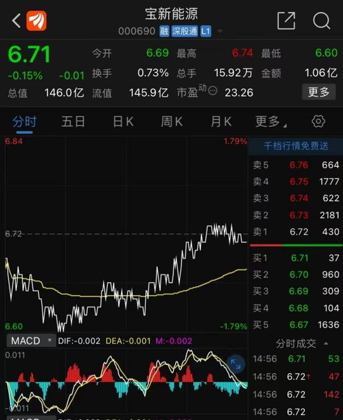The width and height of the screenshot is (343, 420).
Task: Tap the buy/sell ratio bar
Action: (296, 245)
